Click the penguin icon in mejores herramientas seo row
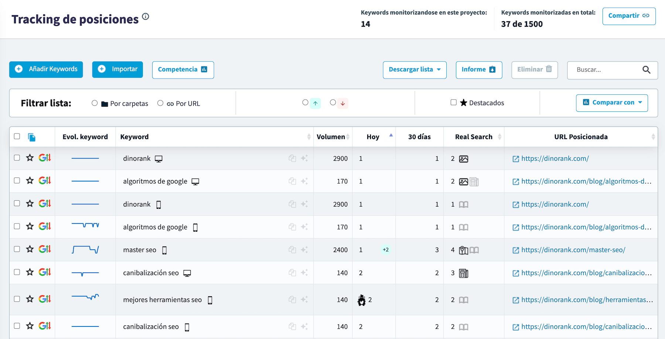 tap(362, 300)
